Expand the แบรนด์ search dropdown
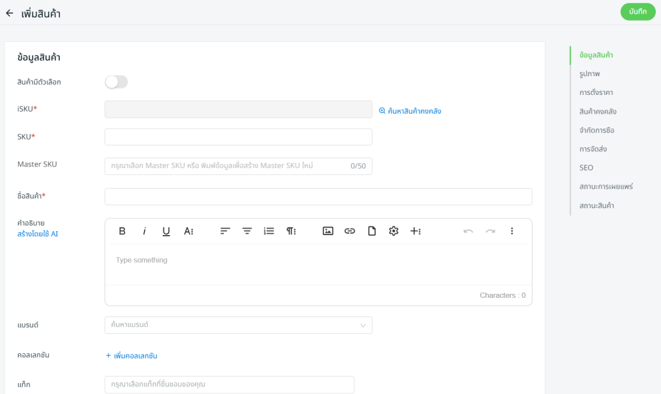The width and height of the screenshot is (661, 394). (x=238, y=325)
